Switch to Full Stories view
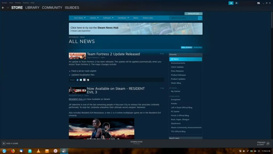This screenshot has width=273, height=154. click(187, 48)
